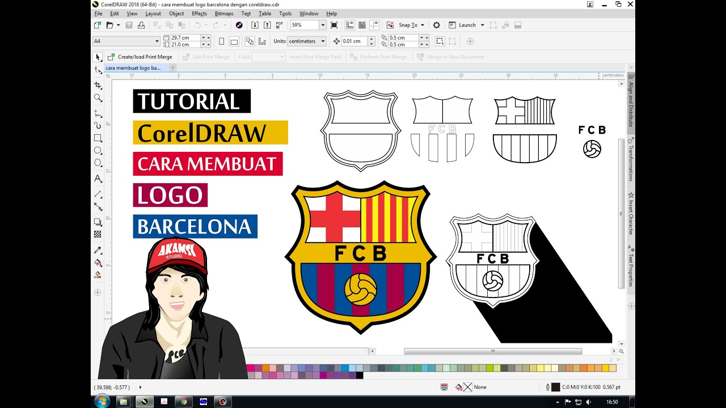Image resolution: width=726 pixels, height=408 pixels.
Task: Select the Pick tool
Action: click(98, 57)
